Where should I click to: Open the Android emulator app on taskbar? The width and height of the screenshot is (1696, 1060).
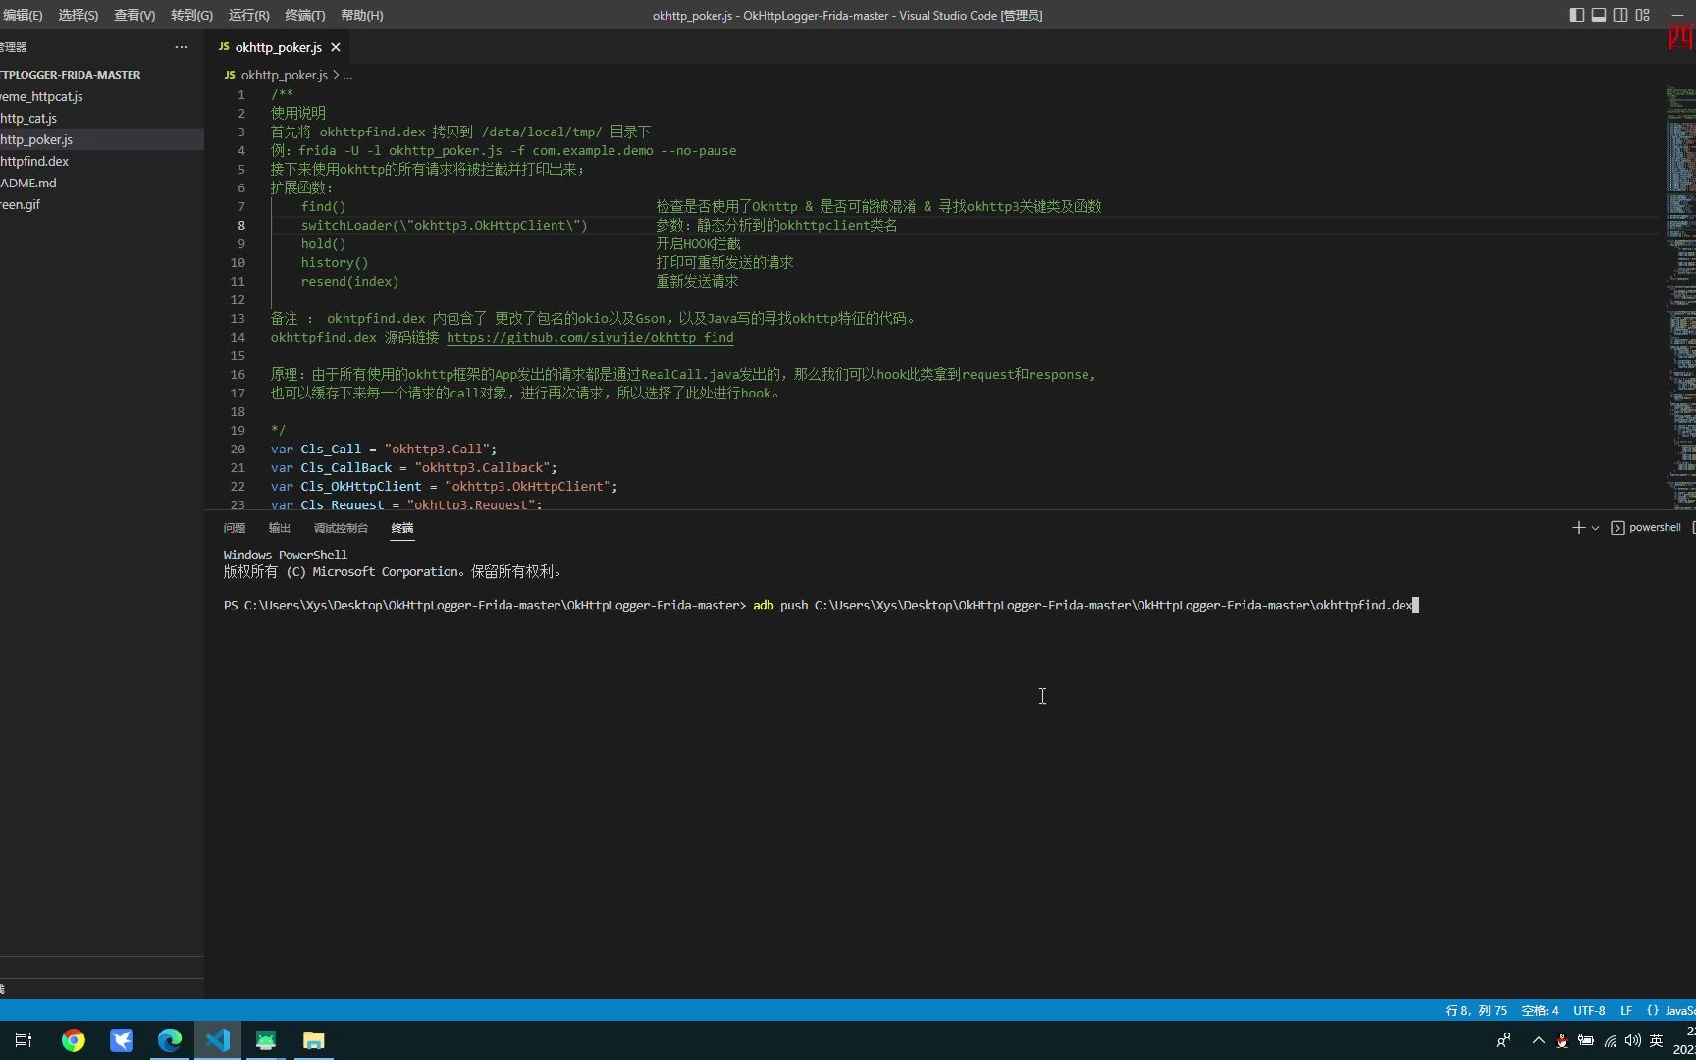266,1040
